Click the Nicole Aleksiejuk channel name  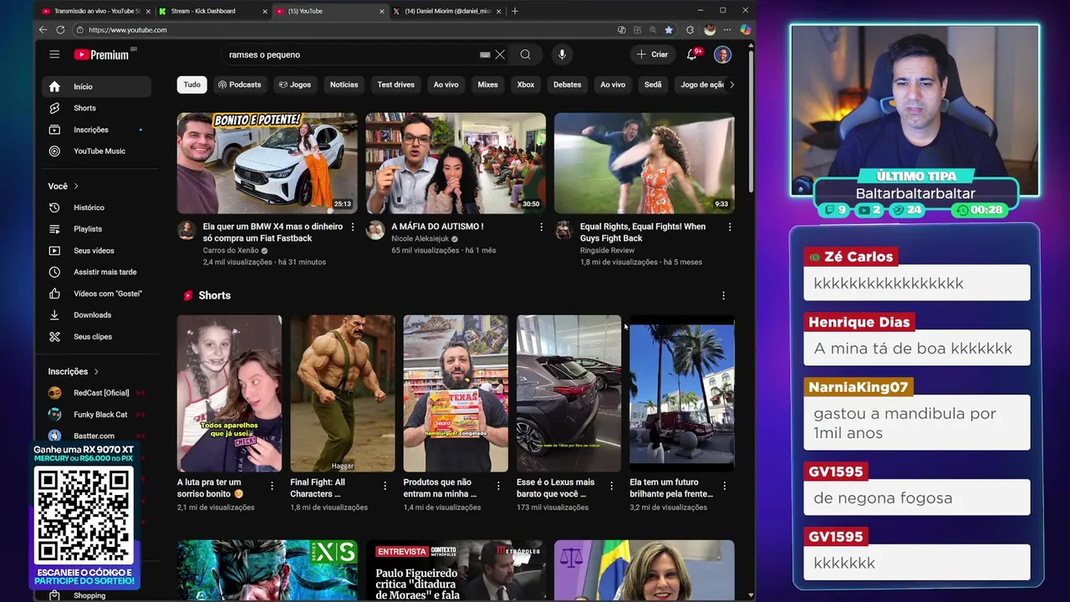[420, 238]
